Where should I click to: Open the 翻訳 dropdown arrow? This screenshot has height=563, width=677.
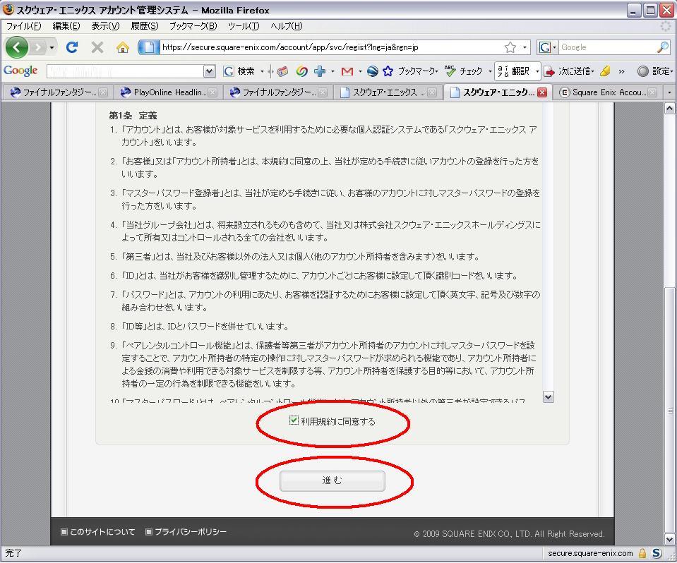[537, 71]
